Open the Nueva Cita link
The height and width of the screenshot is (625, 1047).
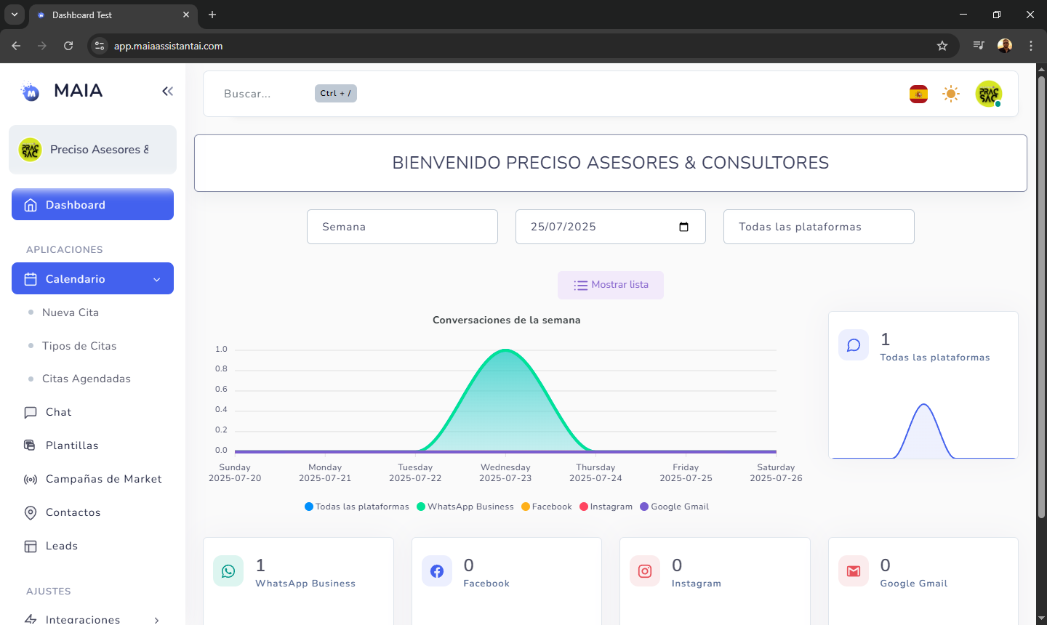pyautogui.click(x=71, y=312)
